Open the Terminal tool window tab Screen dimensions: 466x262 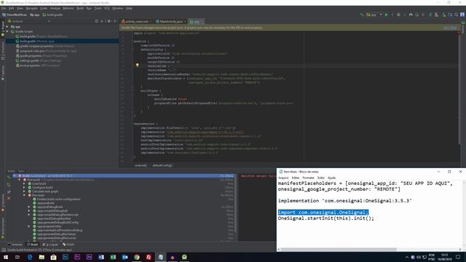pos(15,245)
